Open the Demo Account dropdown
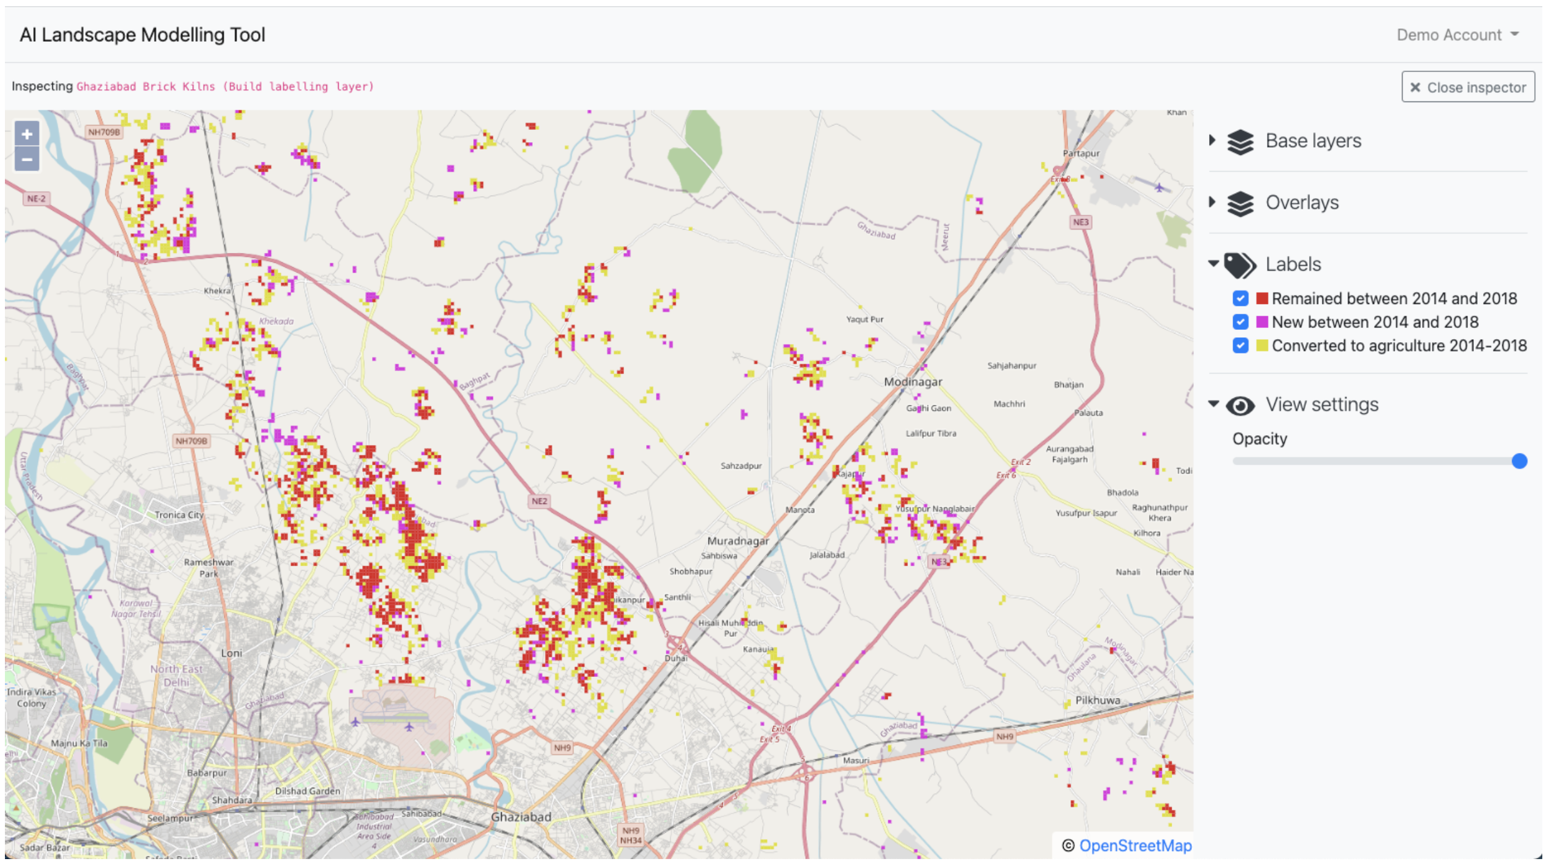 [1457, 34]
